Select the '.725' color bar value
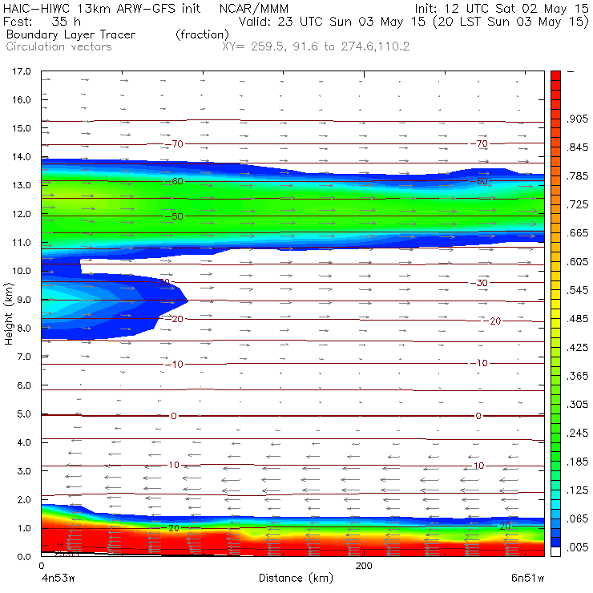 [x=578, y=204]
